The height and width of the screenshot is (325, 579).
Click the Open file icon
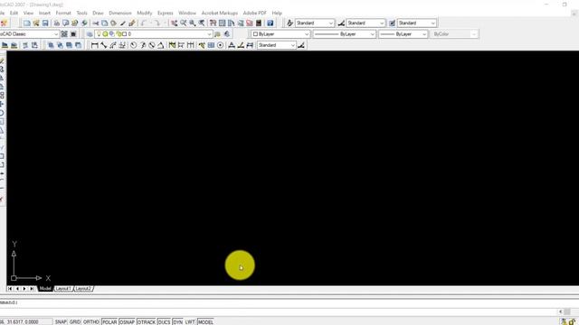[x=36, y=23]
